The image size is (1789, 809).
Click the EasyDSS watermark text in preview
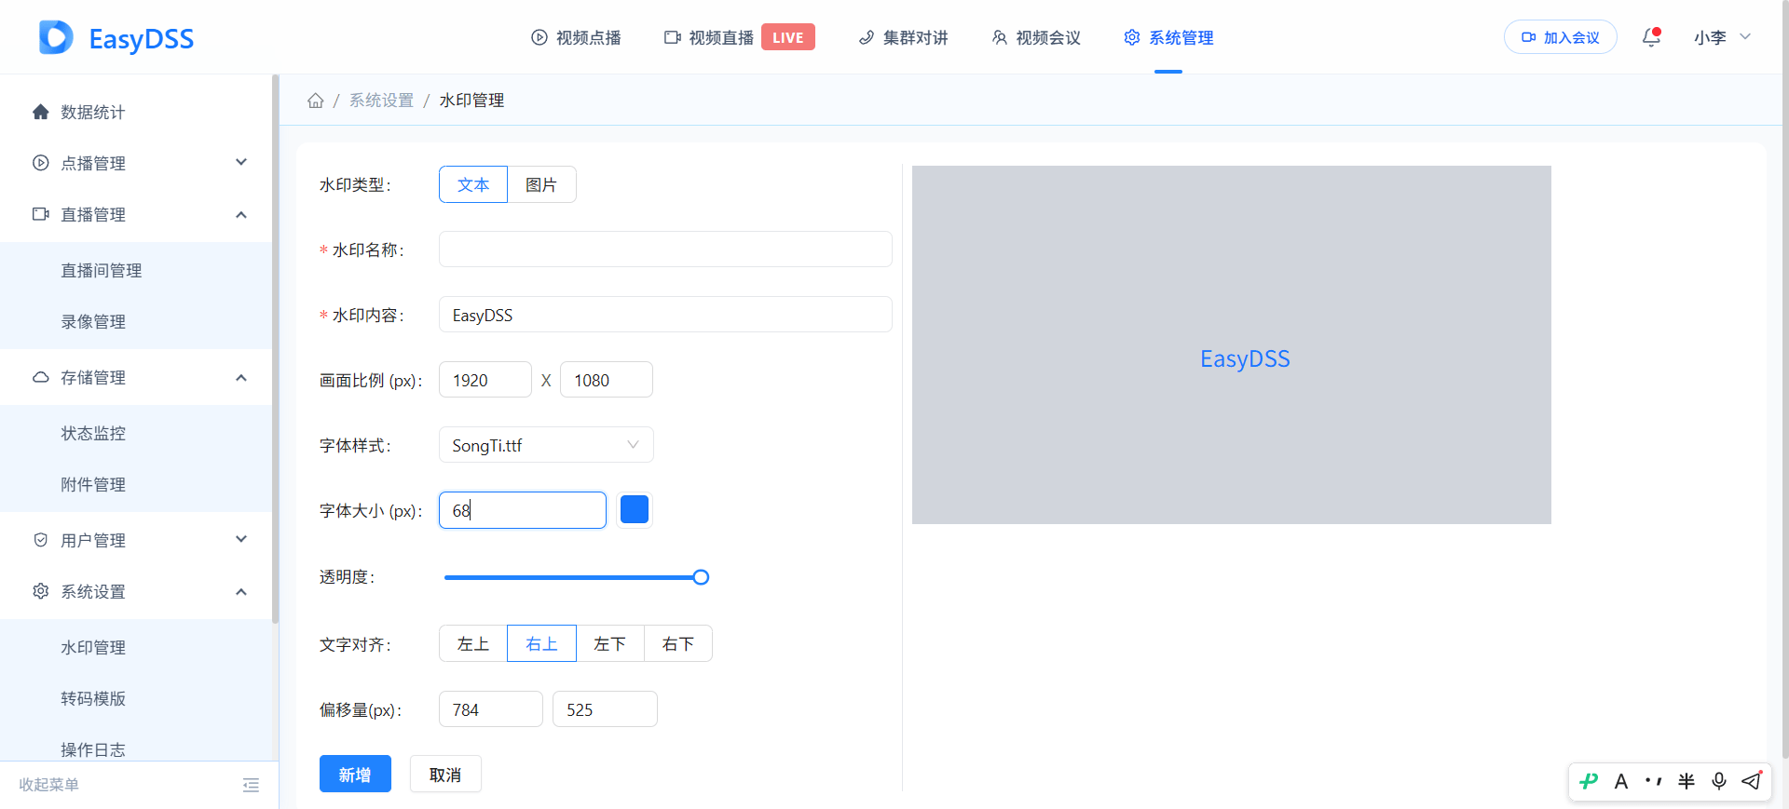point(1245,359)
